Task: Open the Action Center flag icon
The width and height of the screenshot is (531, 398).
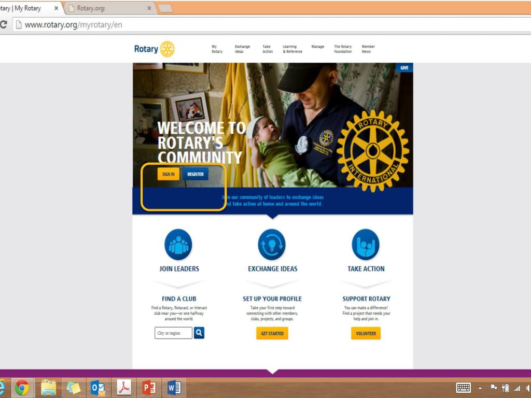Action: 494,388
